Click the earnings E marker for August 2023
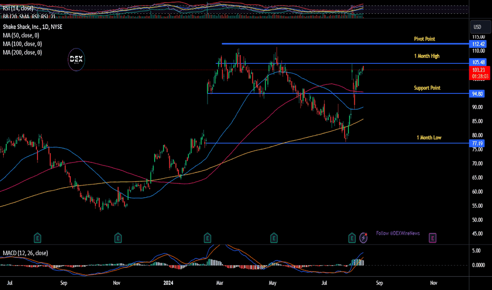The image size is (492, 290). (x=37, y=238)
